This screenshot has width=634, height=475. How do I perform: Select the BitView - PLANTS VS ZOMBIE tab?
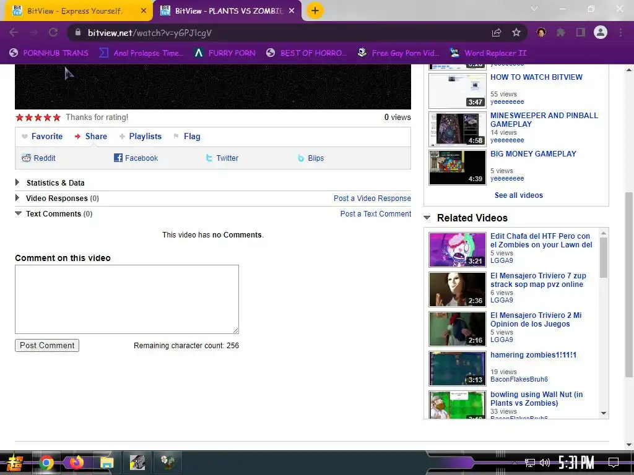tap(228, 11)
